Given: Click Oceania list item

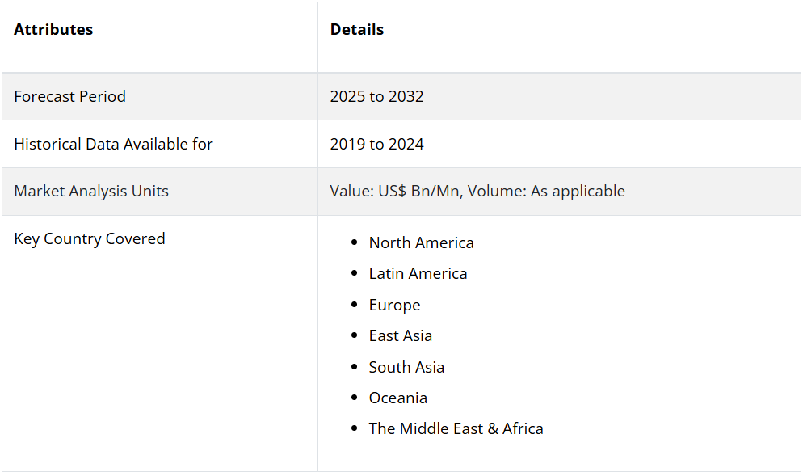Looking at the screenshot, I should pos(398,398).
